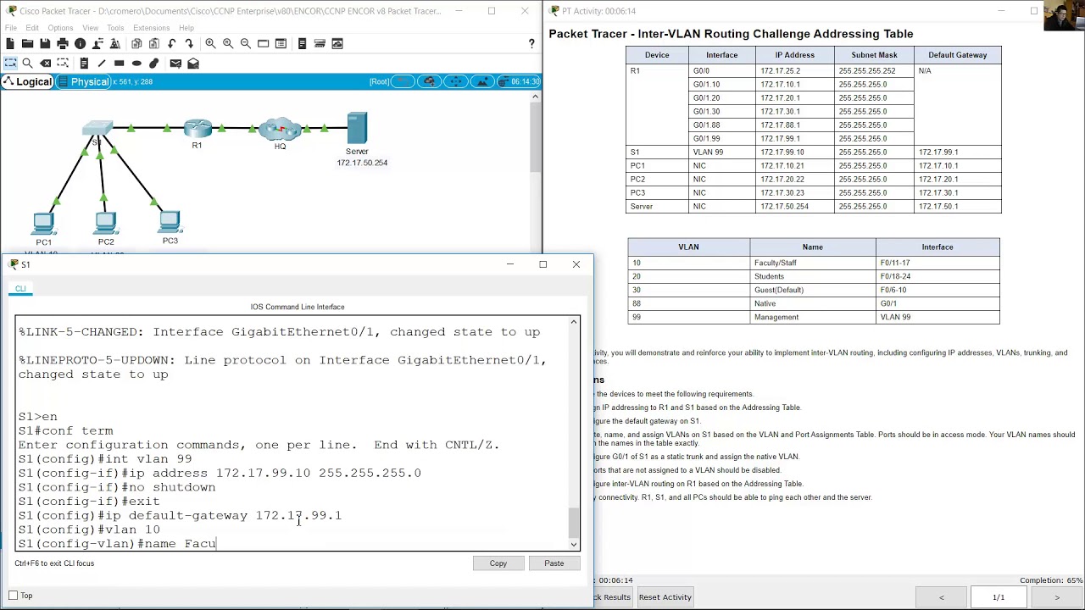Viewport: 1085px width, 610px height.
Task: Choose the Draw Rectangle tool
Action: 120,64
